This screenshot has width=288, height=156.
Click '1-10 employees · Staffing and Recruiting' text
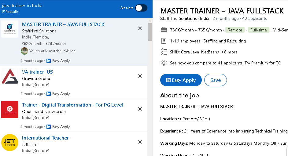pos(208,41)
